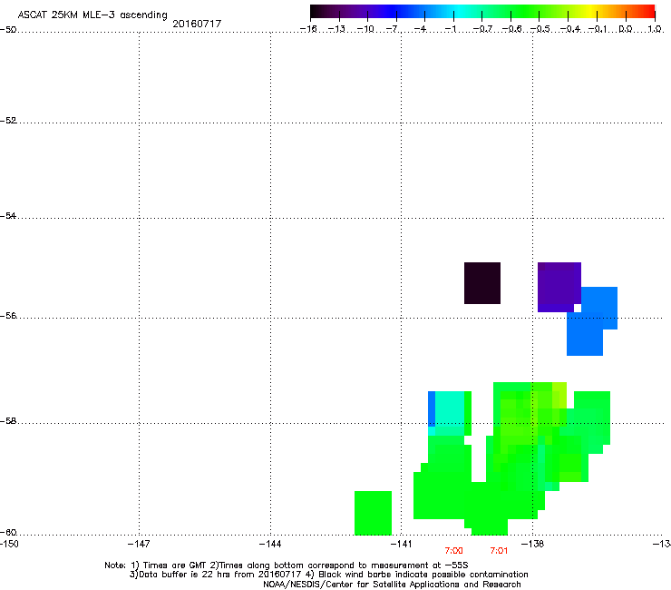The width and height of the screenshot is (671, 590).
Task: Click the color bar's red right end
Action: point(648,12)
